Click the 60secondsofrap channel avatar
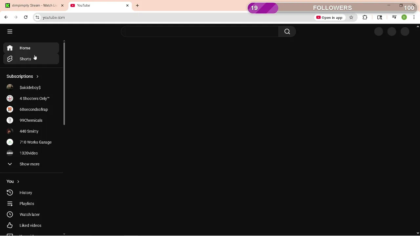 [x=10, y=109]
